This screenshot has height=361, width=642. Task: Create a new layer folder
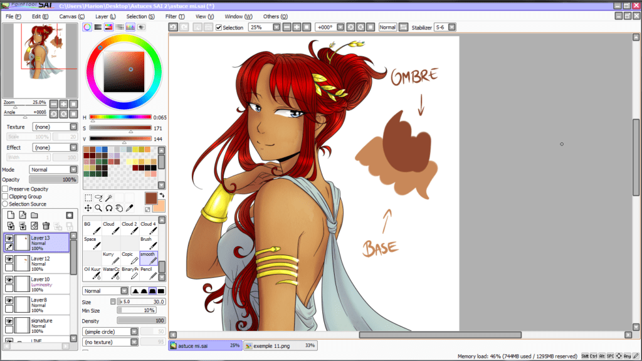click(34, 215)
